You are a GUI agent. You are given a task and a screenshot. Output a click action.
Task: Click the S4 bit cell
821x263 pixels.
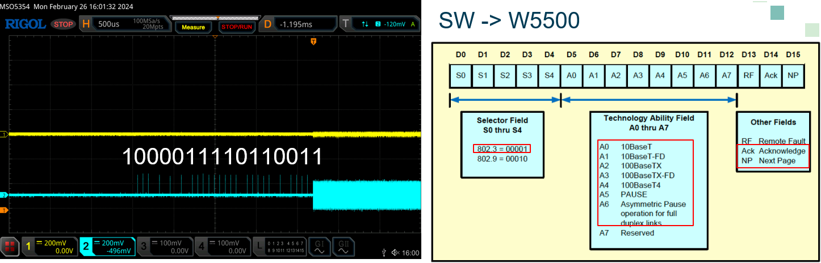[x=549, y=76]
